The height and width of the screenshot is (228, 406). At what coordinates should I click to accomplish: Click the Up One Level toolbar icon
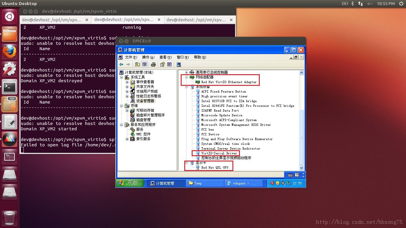(x=137, y=64)
